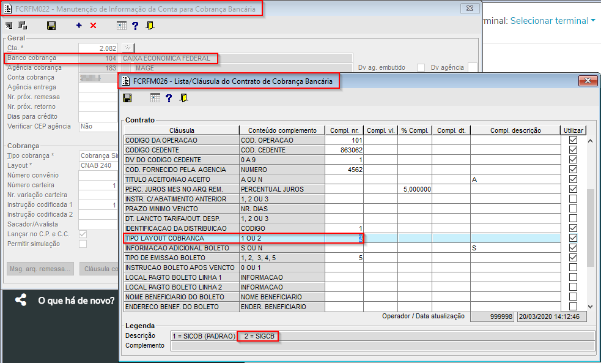Click O que há de novo? link
601x363 pixels.
[76, 301]
